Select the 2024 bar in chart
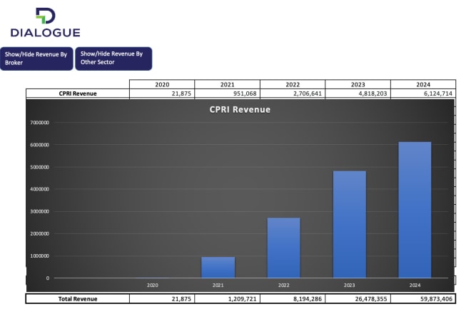The image size is (471, 314). pyautogui.click(x=415, y=210)
